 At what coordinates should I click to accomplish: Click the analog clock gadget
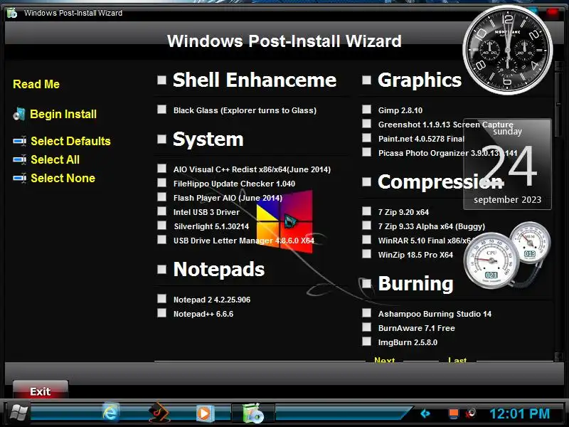[508, 50]
